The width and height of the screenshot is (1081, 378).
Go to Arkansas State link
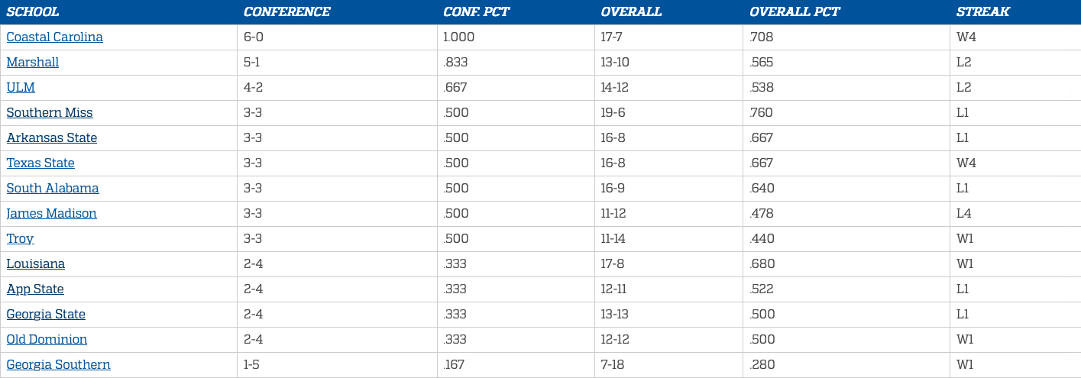[52, 137]
